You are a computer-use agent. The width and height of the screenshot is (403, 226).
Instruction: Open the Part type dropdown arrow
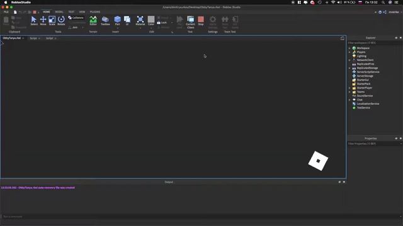[x=118, y=28]
